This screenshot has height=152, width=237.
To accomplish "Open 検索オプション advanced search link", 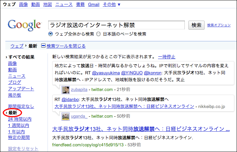I will pyautogui.click(x=219, y=25).
